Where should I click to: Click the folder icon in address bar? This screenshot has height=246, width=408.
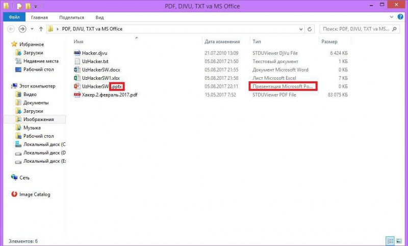(x=50, y=29)
